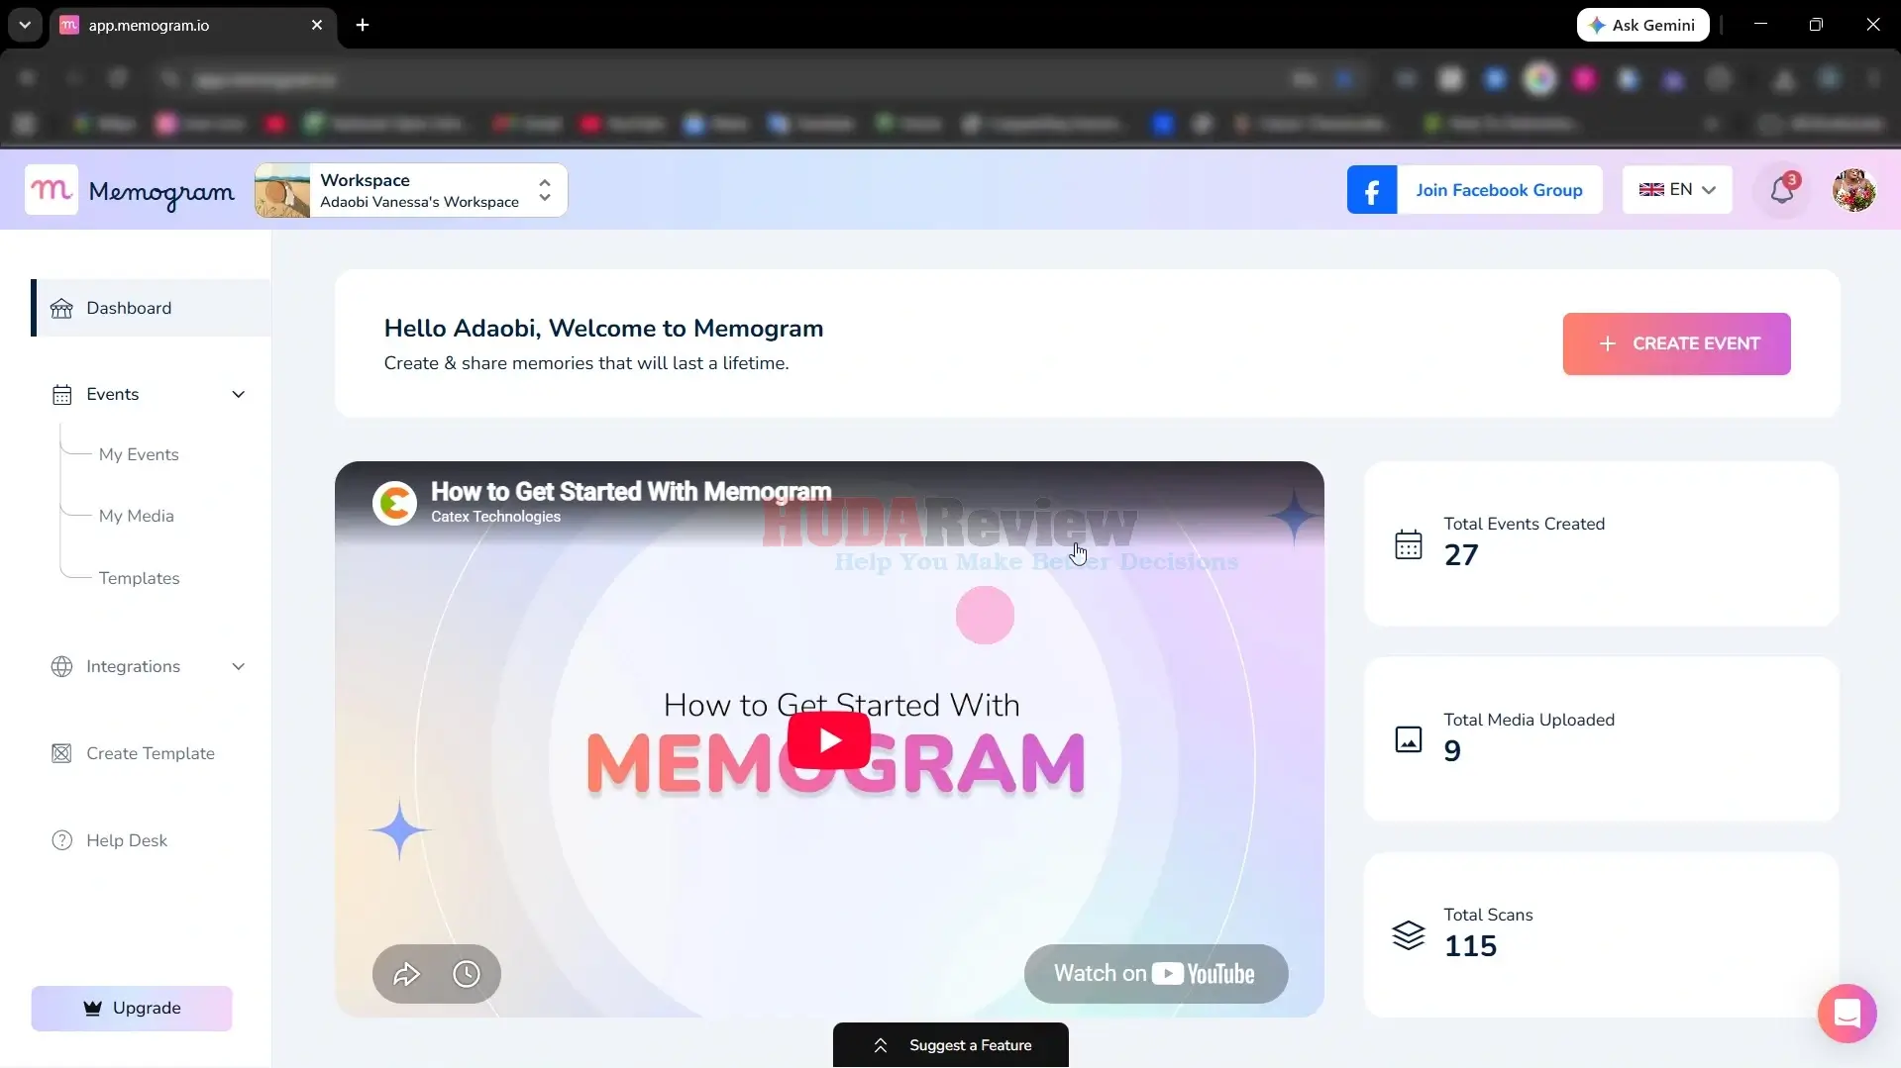Open the user profile avatar
1901x1068 pixels.
[1853, 190]
